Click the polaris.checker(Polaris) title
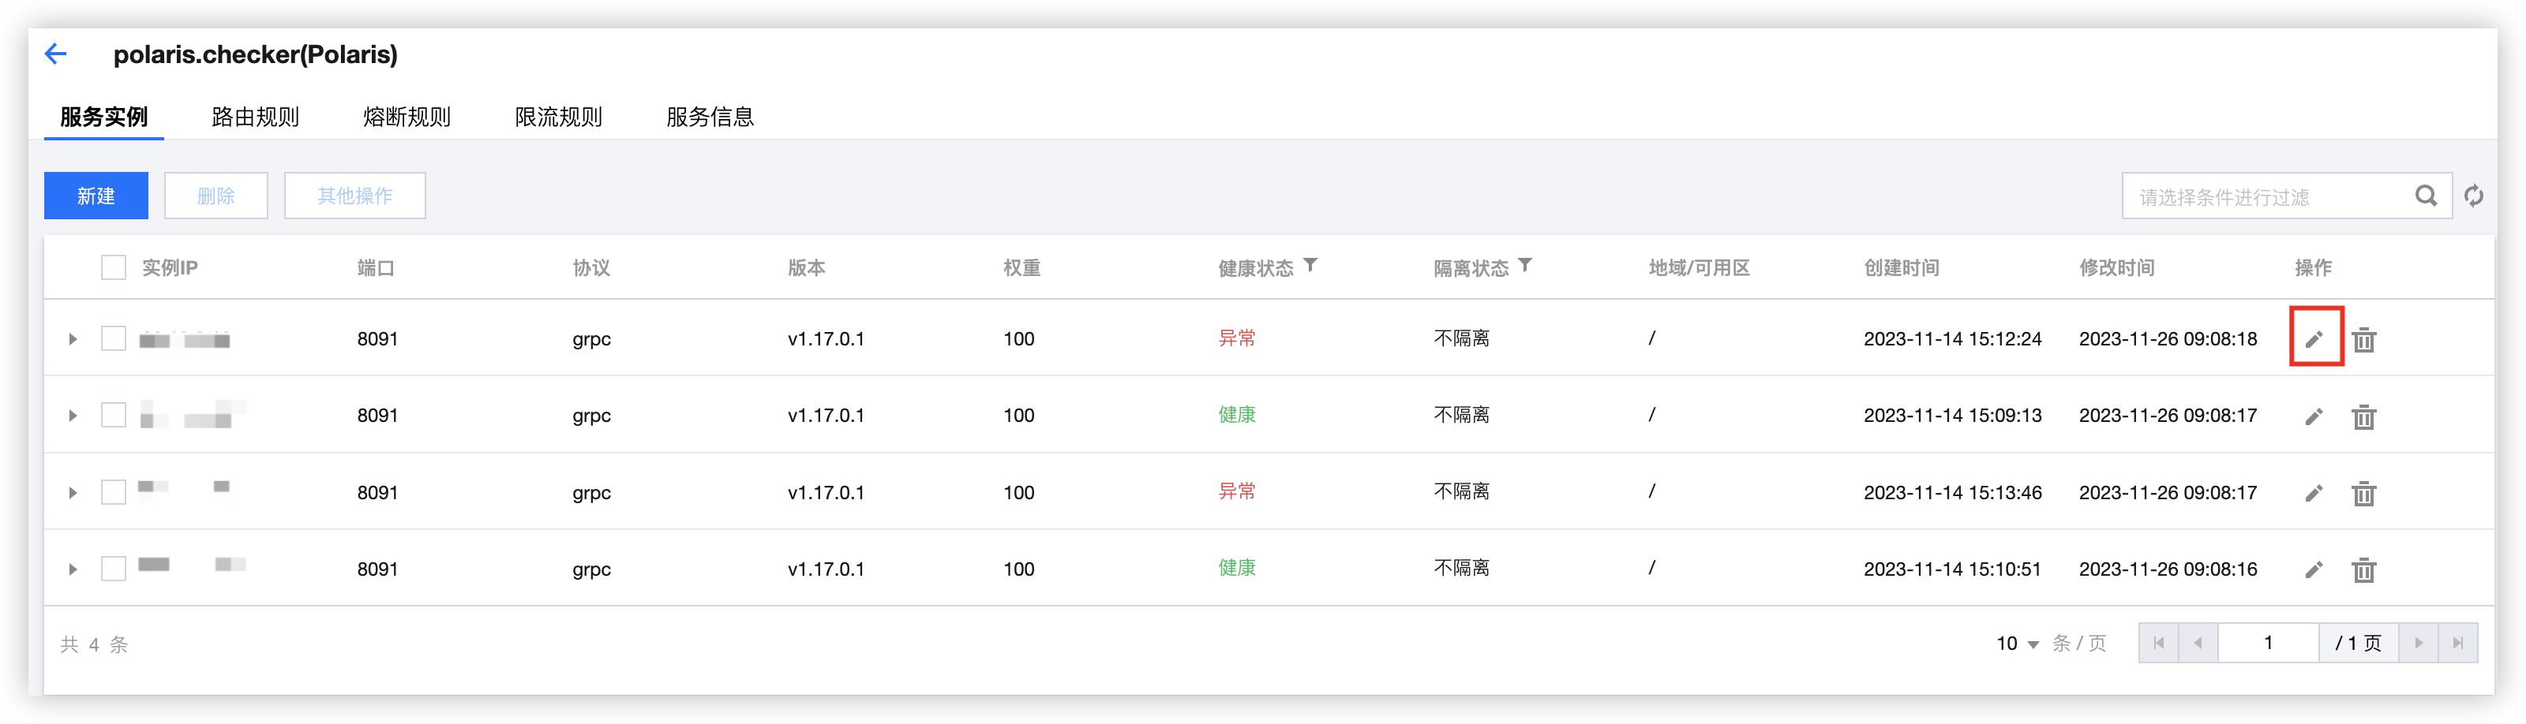 click(255, 54)
